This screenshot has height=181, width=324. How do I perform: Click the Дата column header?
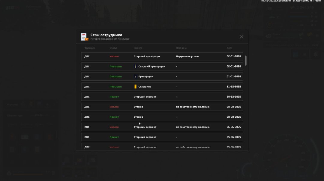[229, 48]
